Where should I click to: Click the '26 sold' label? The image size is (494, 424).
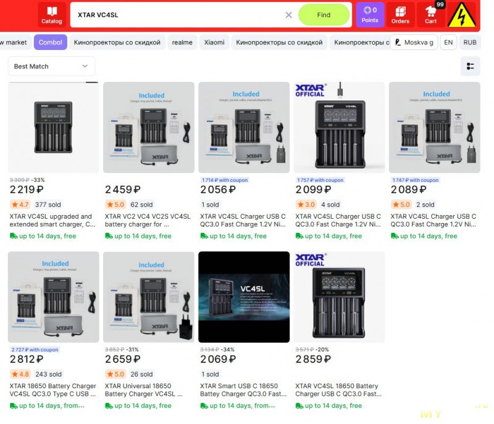pos(141,374)
